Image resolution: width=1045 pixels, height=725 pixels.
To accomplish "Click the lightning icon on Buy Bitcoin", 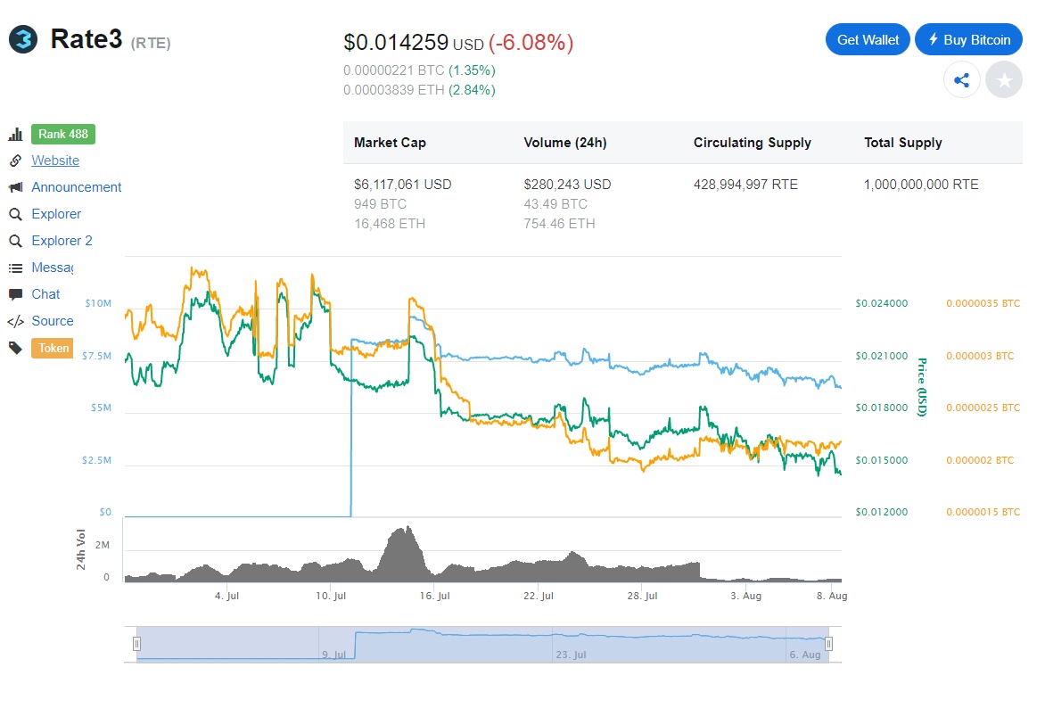I will pos(933,39).
